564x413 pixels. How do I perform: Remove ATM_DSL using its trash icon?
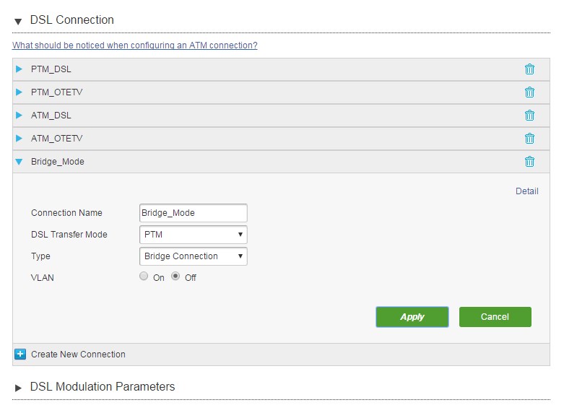(529, 116)
